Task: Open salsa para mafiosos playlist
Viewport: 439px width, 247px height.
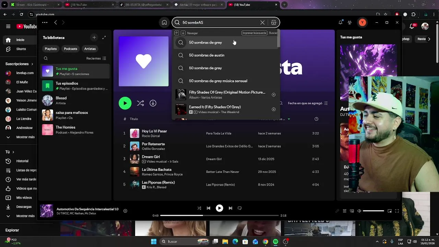Action: click(x=75, y=115)
